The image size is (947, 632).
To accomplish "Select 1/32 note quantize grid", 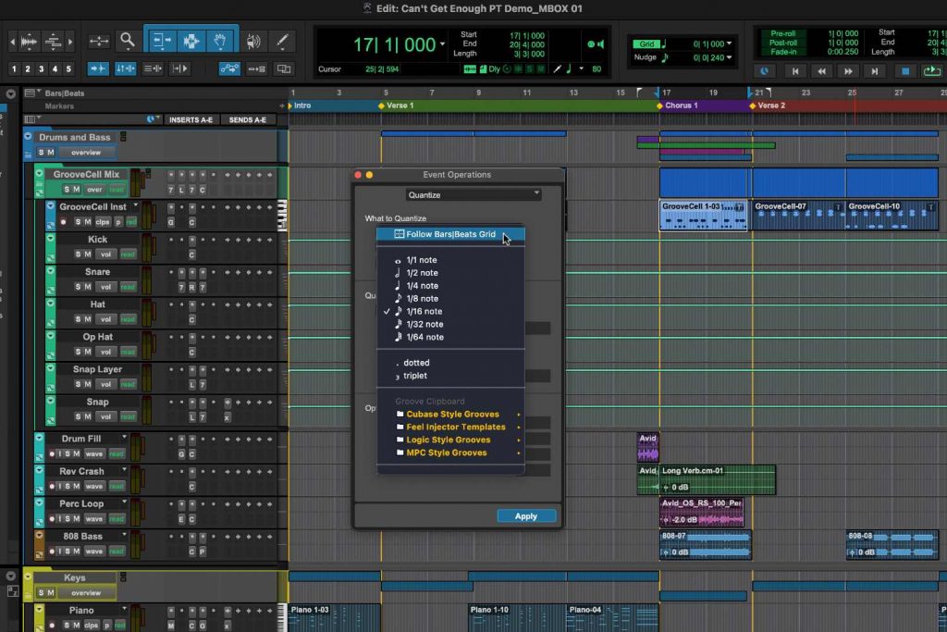I will [450, 325].
